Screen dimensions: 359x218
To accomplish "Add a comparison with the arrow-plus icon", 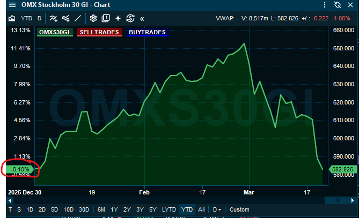I will [65, 18].
